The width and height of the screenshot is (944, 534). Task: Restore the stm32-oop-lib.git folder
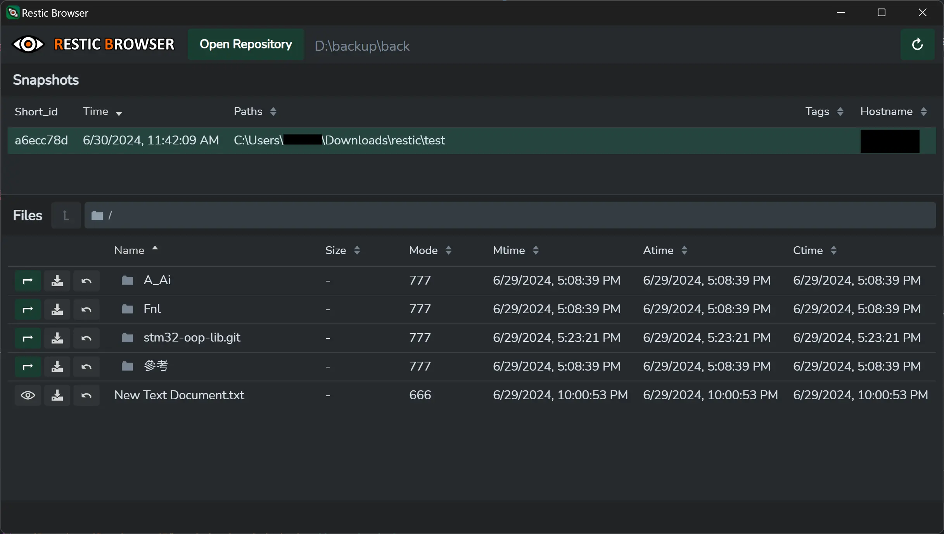coord(86,338)
